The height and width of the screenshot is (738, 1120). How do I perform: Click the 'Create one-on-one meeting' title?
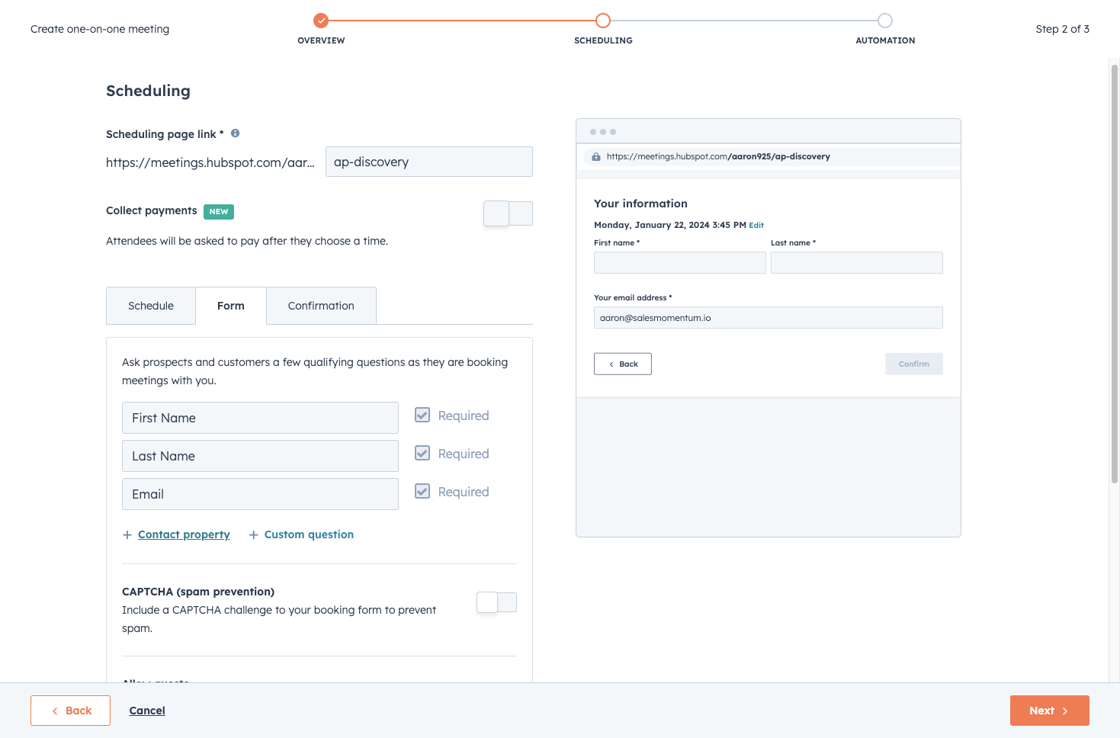[100, 29]
